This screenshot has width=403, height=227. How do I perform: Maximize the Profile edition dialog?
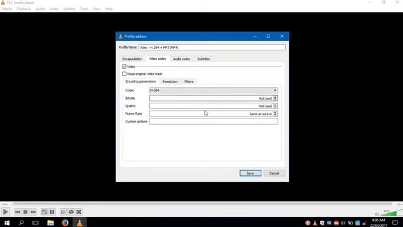click(268, 37)
